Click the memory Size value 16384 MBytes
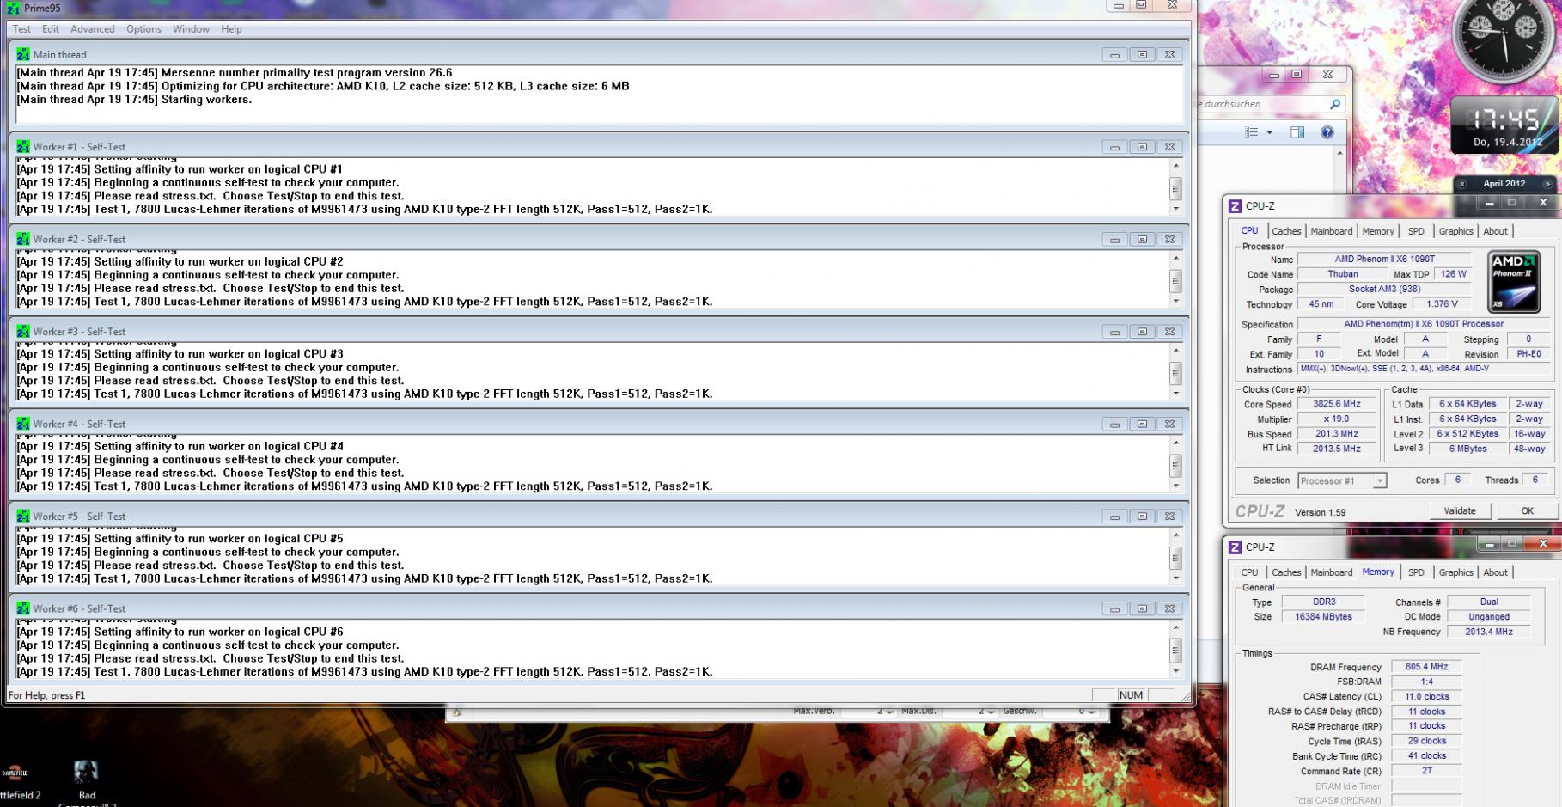This screenshot has width=1562, height=807. 1323,617
